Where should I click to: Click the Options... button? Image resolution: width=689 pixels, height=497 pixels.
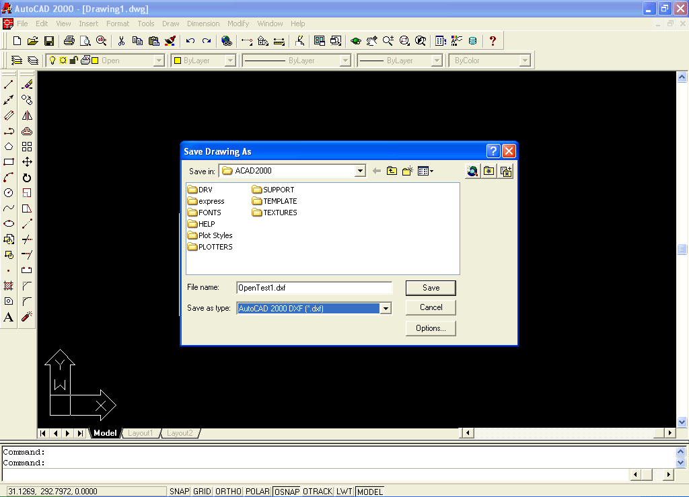pyautogui.click(x=431, y=328)
